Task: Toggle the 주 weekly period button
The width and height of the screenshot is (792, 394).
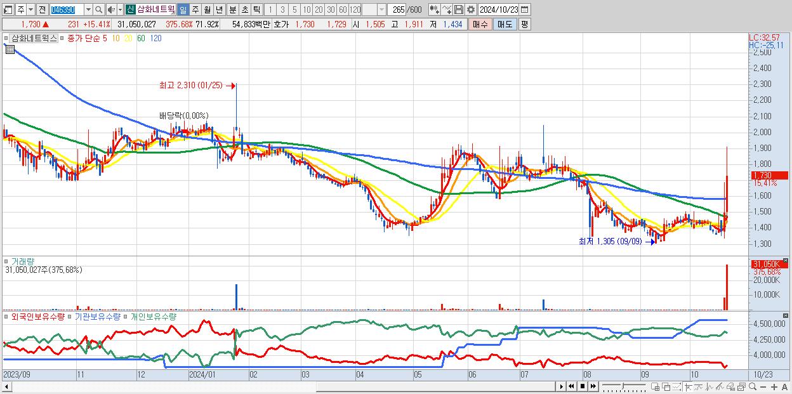Action: [195, 10]
